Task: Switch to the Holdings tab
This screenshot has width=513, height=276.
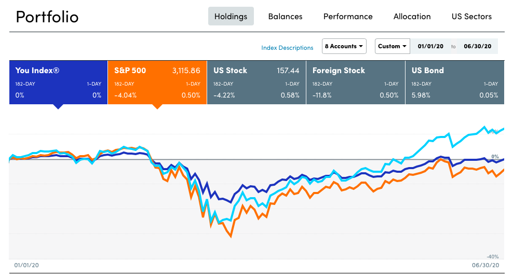Action: click(x=231, y=16)
